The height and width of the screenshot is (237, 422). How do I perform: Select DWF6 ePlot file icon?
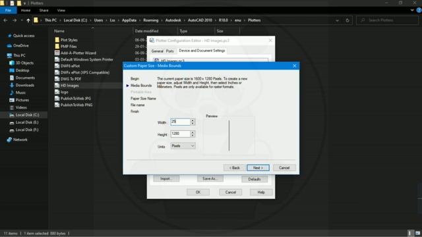57,66
